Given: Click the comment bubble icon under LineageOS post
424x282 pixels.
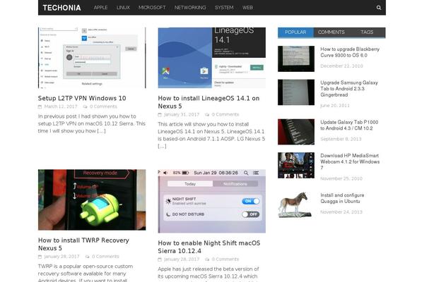Looking at the screenshot, I should click(x=207, y=114).
